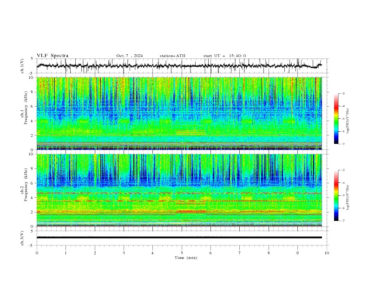Click the ch.2 spectrogram panel

[x=179, y=190]
